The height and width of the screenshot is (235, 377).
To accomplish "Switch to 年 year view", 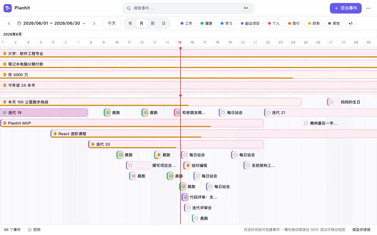I will (x=130, y=23).
